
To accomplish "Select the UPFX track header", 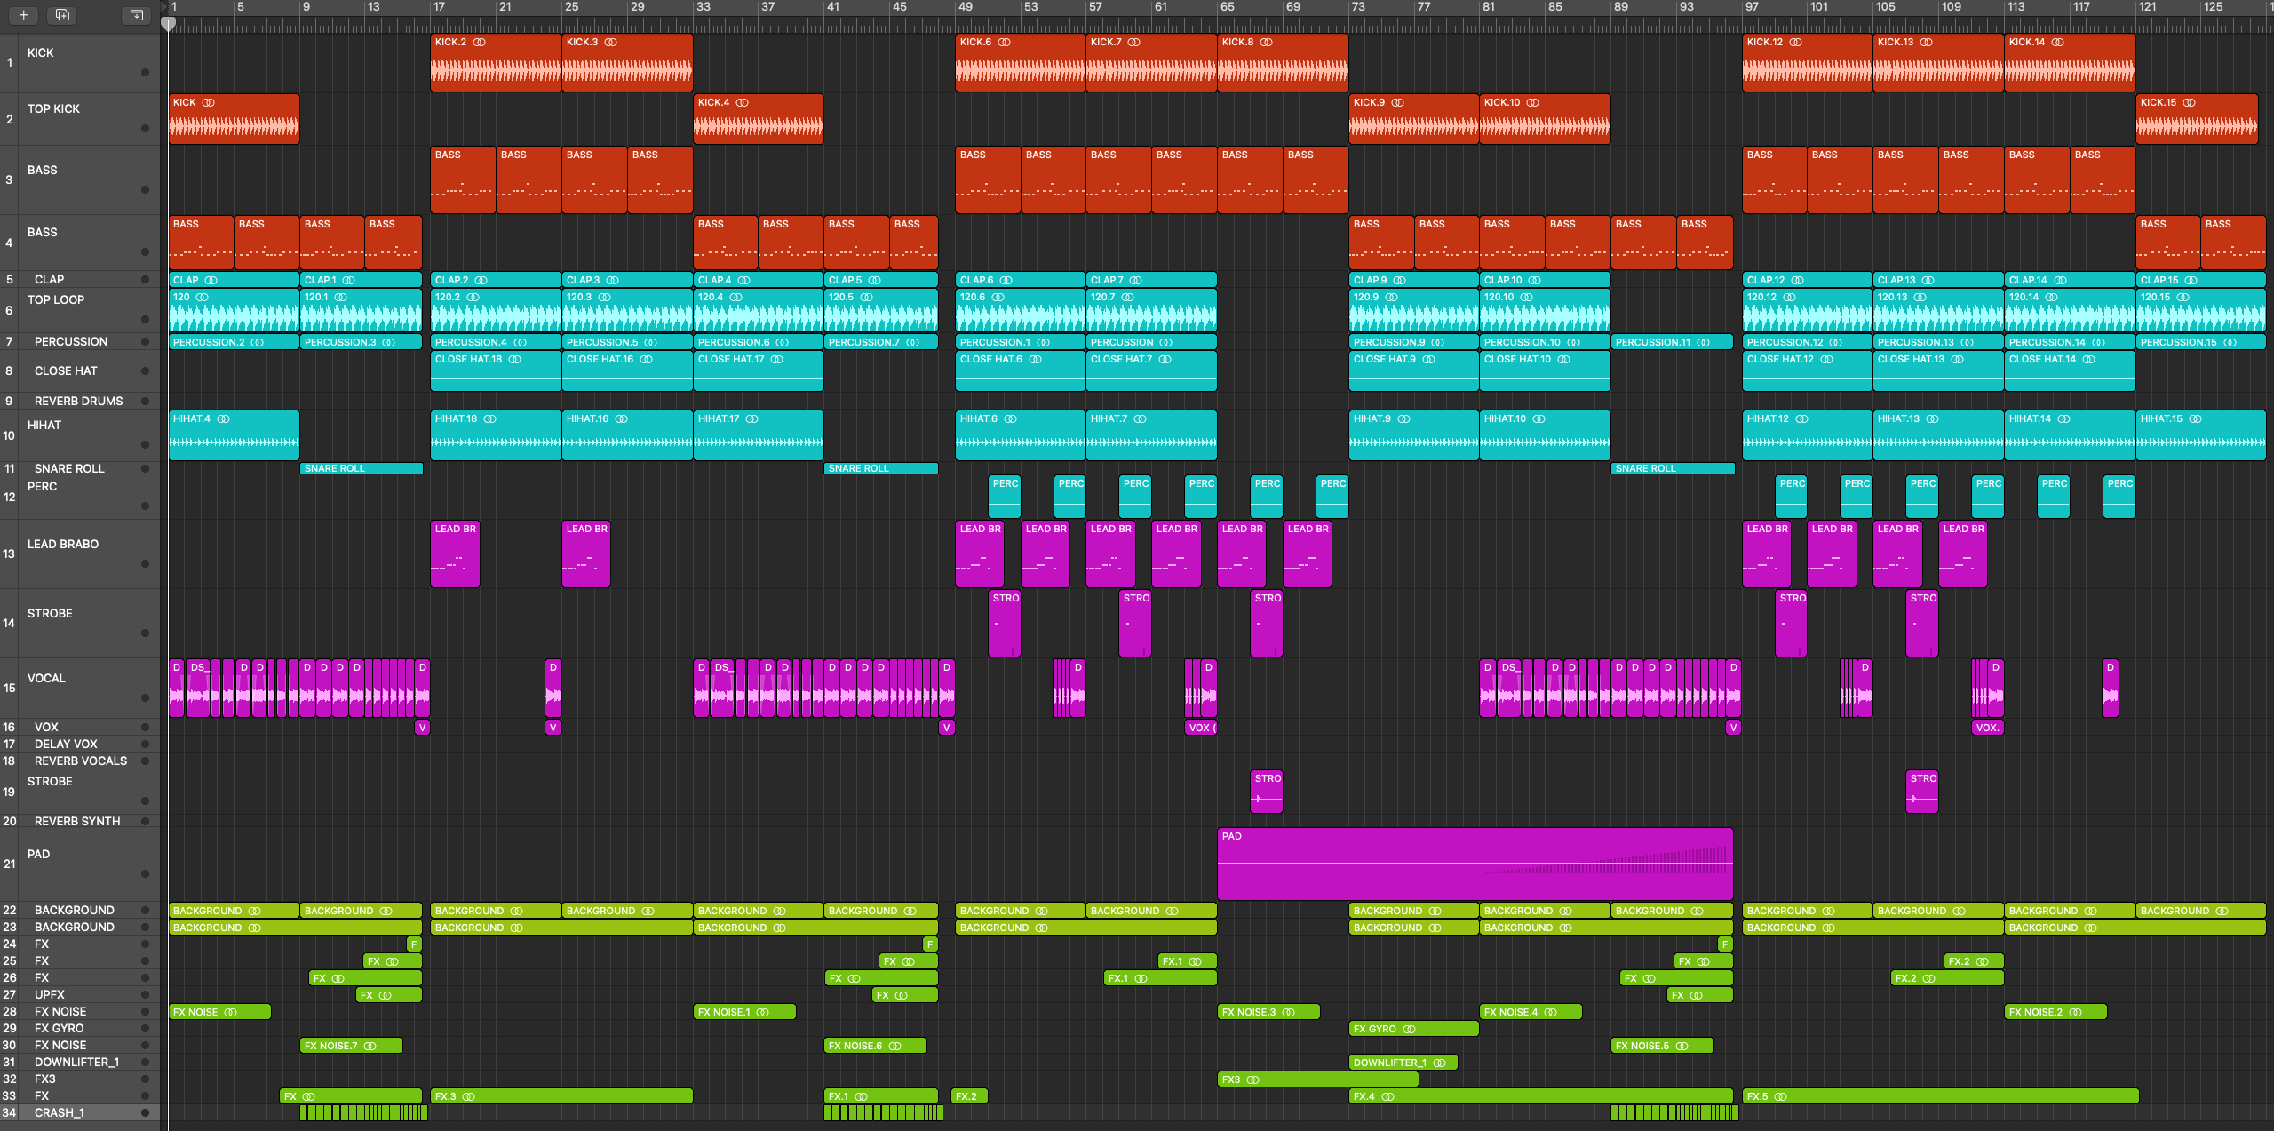I will coord(80,994).
